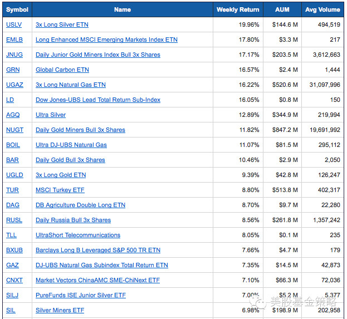Open the UGAZ symbol link
Screen dimensions: 347x319
pyautogui.click(x=14, y=85)
